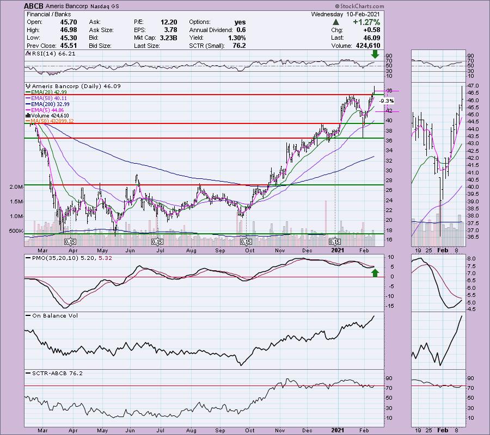Click the Wednesday 10-Feb-2021 date label

[x=345, y=14]
